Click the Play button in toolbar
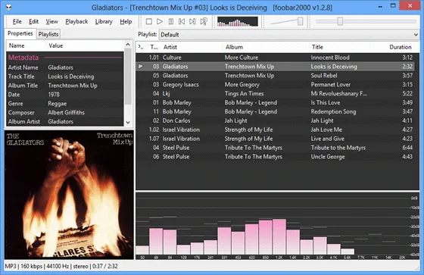The image size is (424, 275). tap(160, 21)
